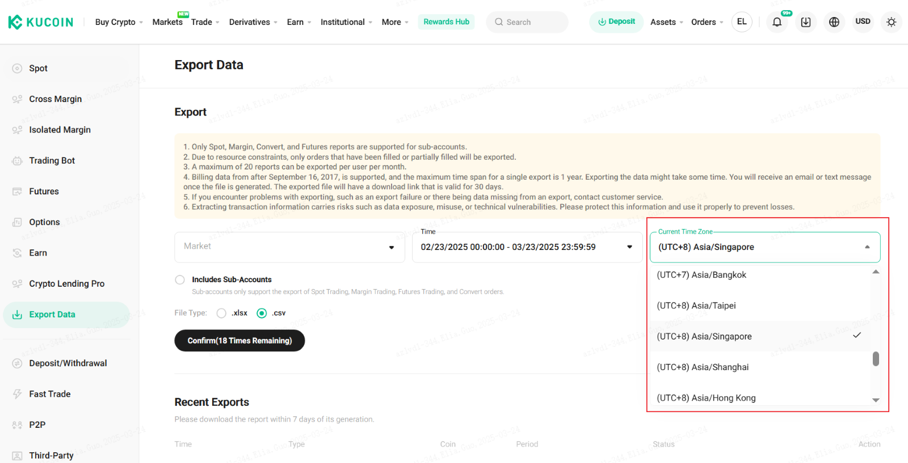
Task: Choose (UTC+8) Asia/Taipei time zone
Action: pyautogui.click(x=760, y=305)
